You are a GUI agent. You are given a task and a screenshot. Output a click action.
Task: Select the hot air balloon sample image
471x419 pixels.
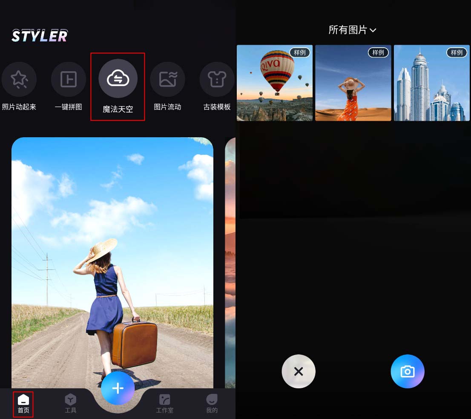(x=274, y=83)
